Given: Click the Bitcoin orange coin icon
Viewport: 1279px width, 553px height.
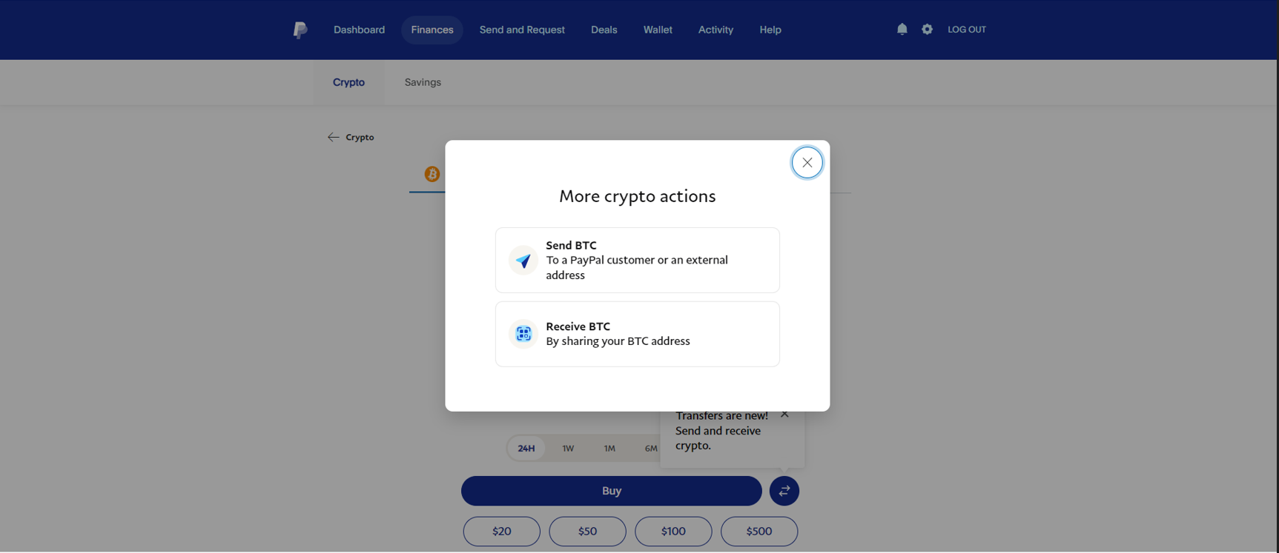Looking at the screenshot, I should 432,174.
